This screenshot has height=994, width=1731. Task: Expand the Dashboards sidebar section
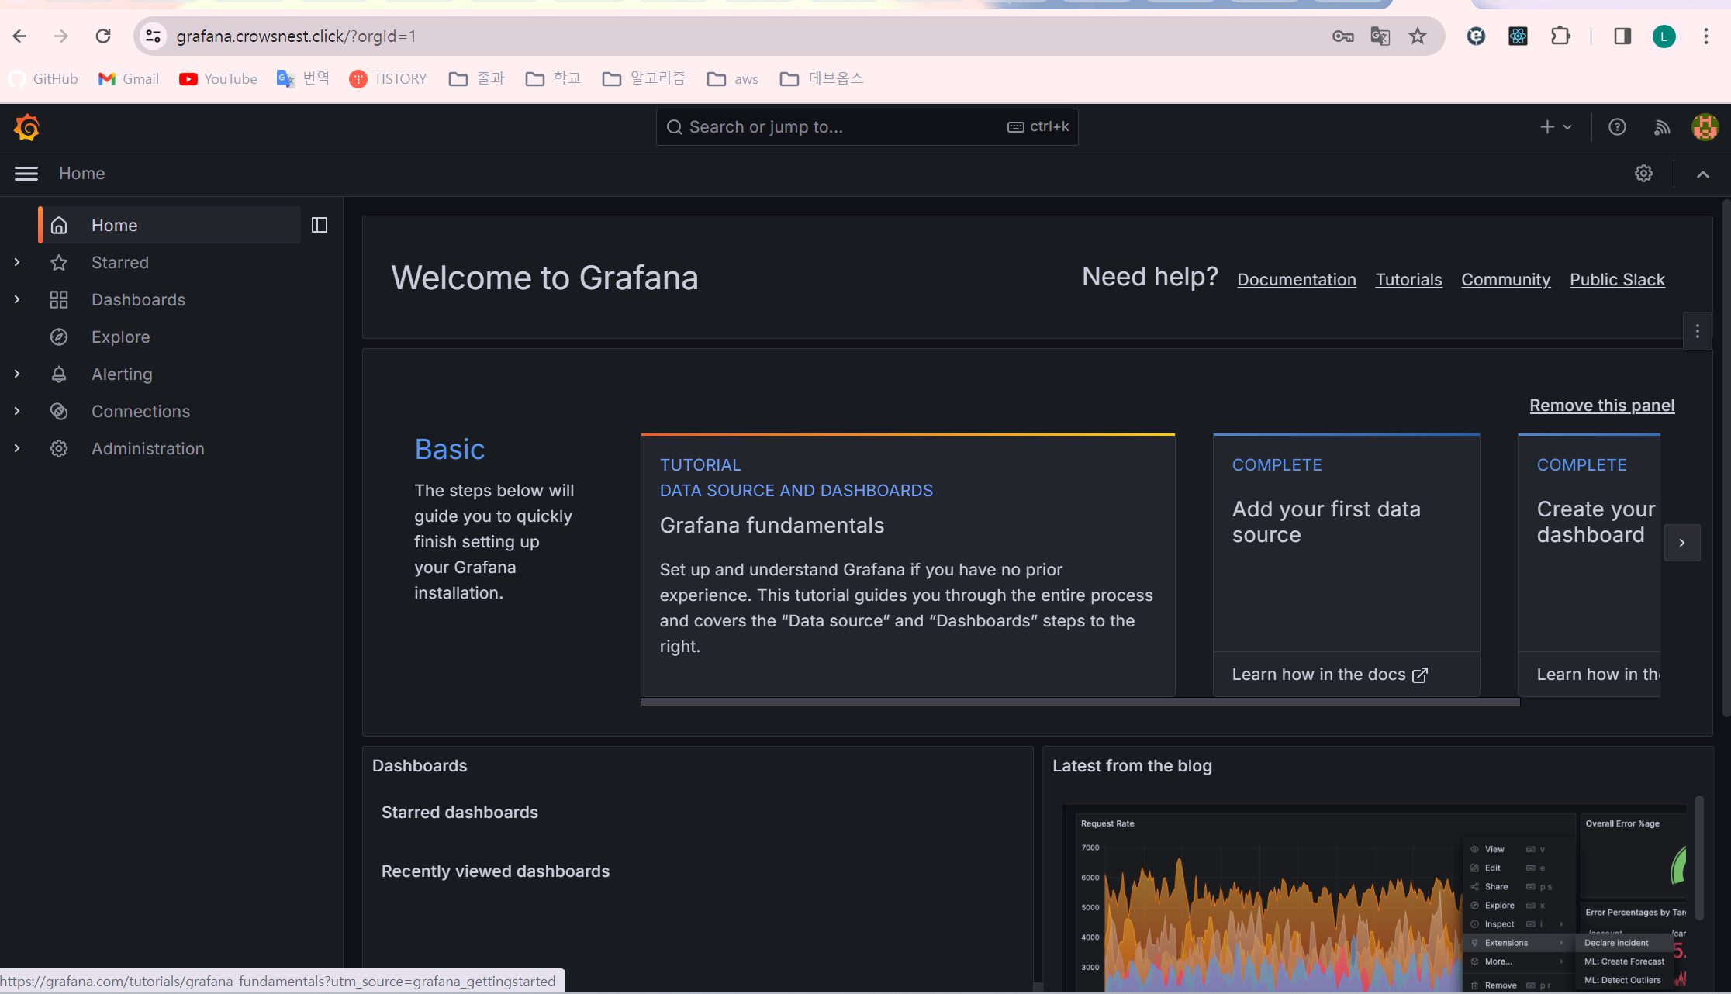point(17,299)
